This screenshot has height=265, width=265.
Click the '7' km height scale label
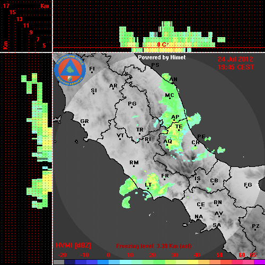point(38,39)
